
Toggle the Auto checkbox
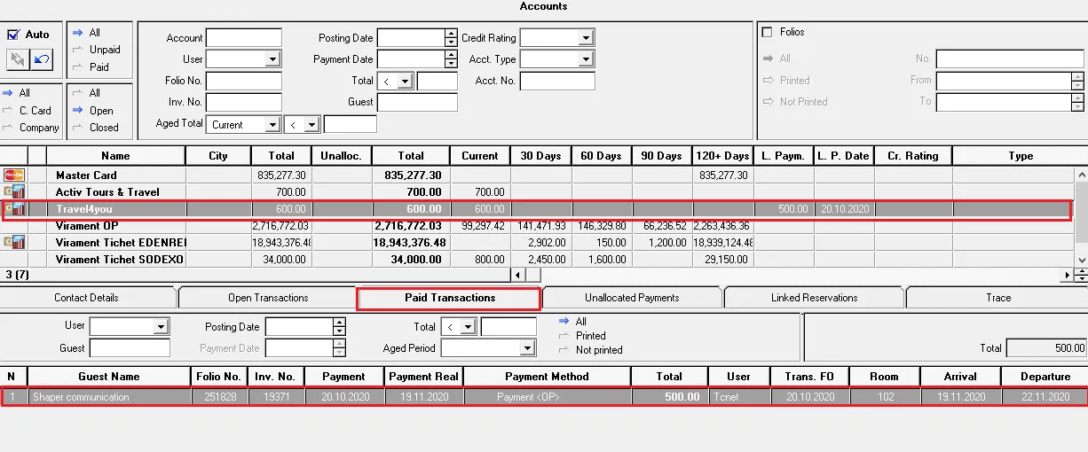pos(13,35)
